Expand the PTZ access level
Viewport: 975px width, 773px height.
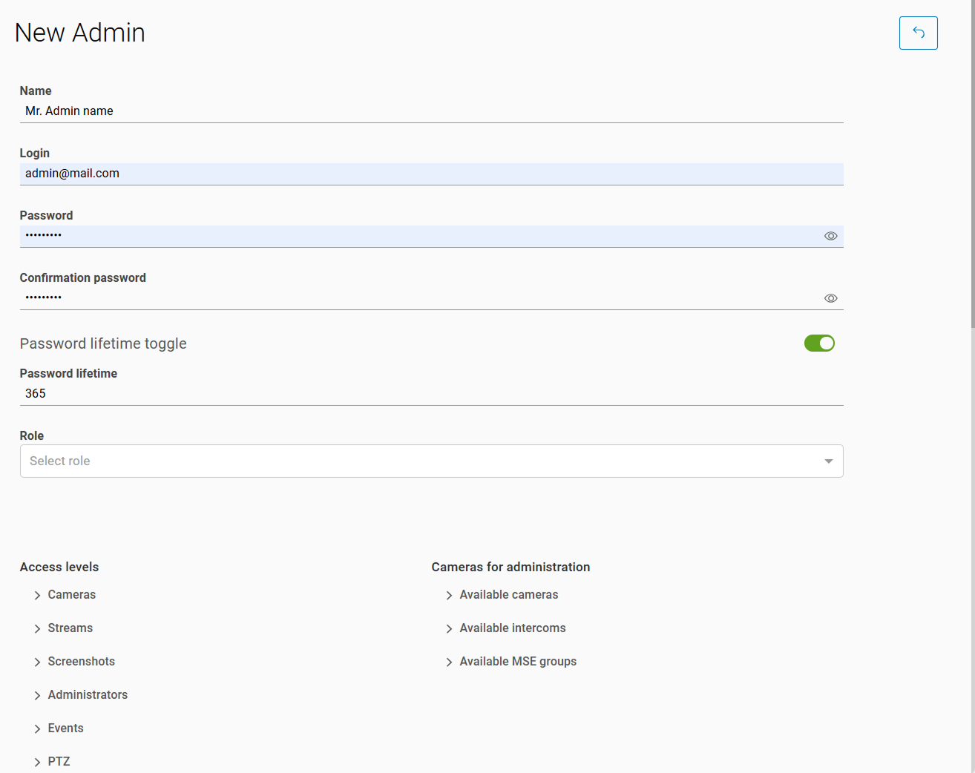pos(37,762)
